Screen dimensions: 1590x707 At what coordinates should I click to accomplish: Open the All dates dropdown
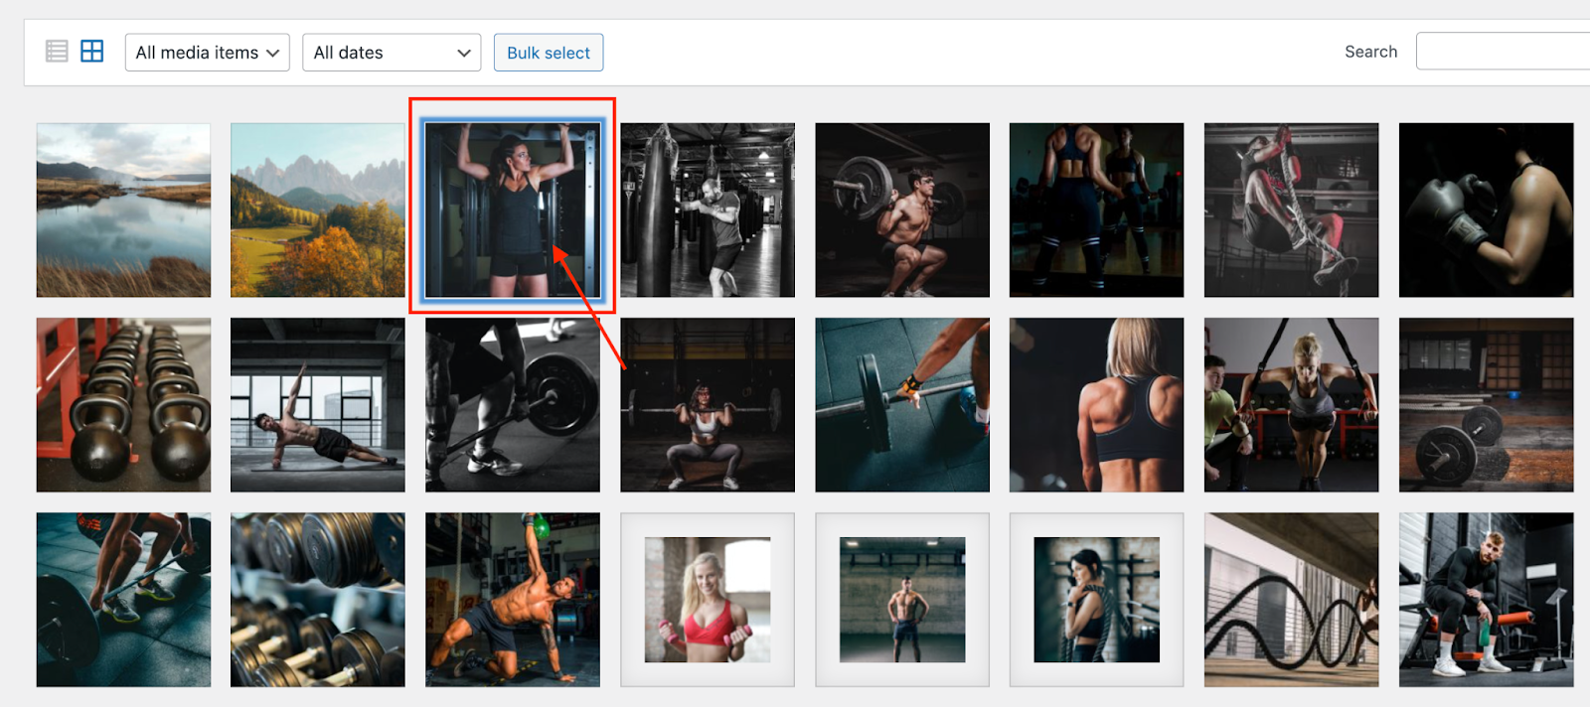(392, 53)
